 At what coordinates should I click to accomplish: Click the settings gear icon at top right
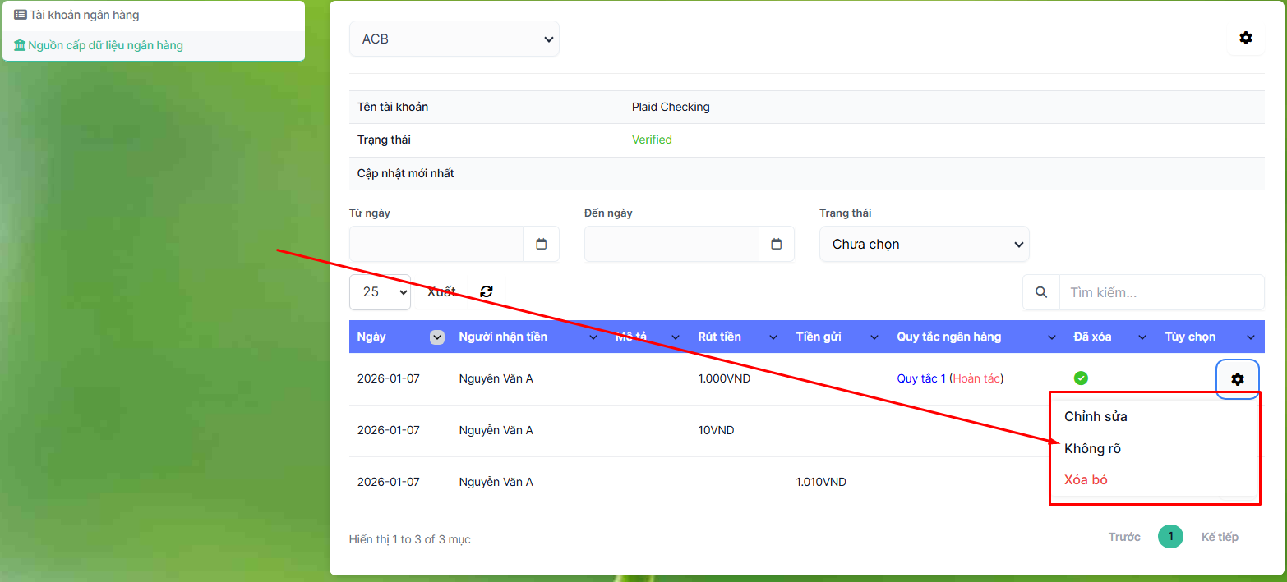point(1245,38)
